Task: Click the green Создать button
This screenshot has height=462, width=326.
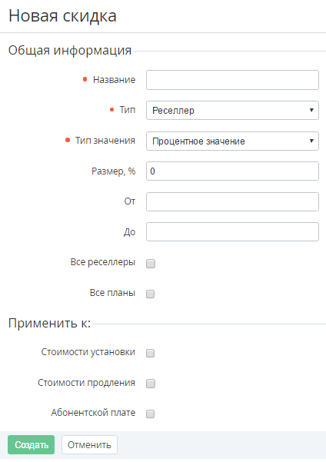Action: 32,444
